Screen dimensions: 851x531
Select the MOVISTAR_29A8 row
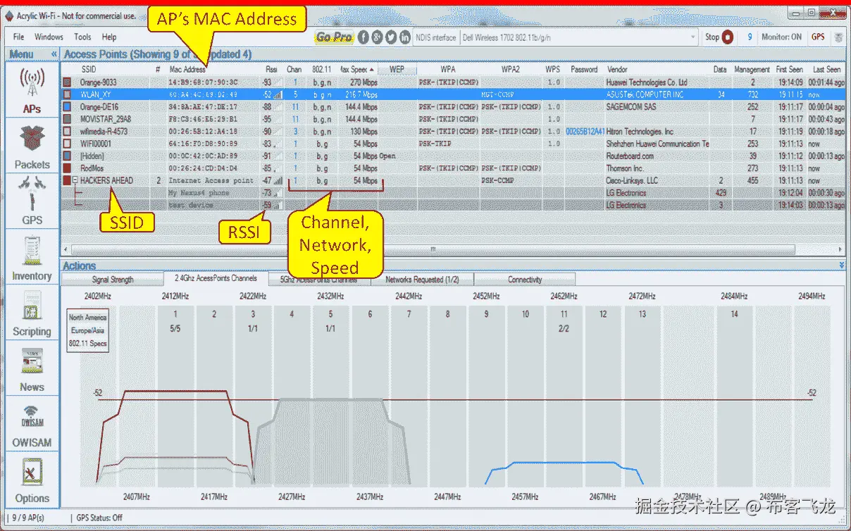(453, 119)
